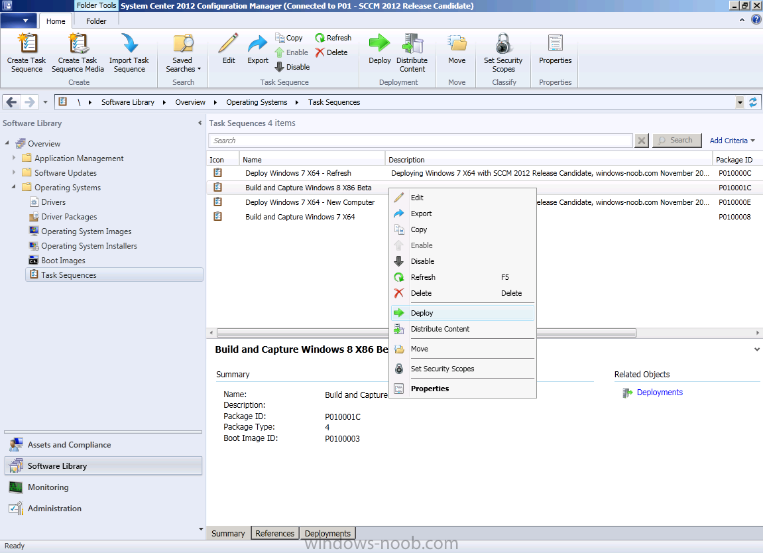This screenshot has width=763, height=553.
Task: Click Import Task Sequence ribbon button
Action: click(129, 52)
